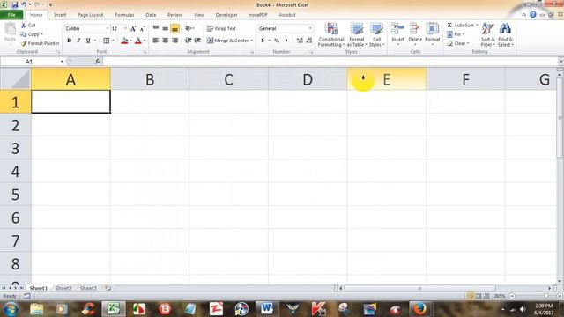Select the Sheet2 worksheet tab
Image resolution: width=564 pixels, height=317 pixels.
click(x=63, y=288)
